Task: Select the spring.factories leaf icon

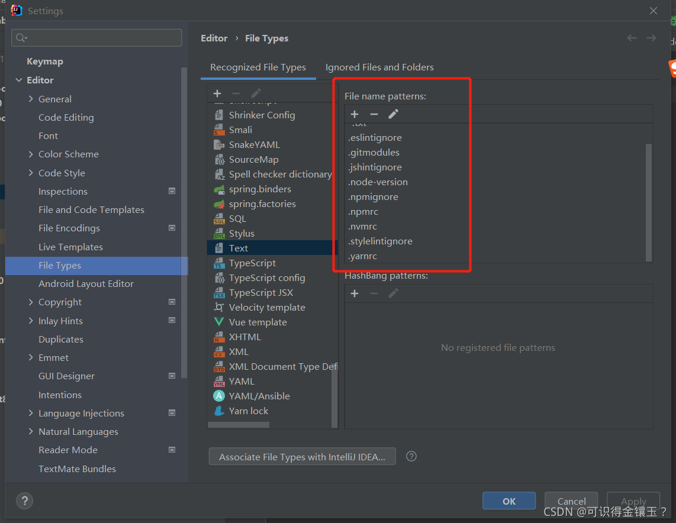Action: point(219,204)
